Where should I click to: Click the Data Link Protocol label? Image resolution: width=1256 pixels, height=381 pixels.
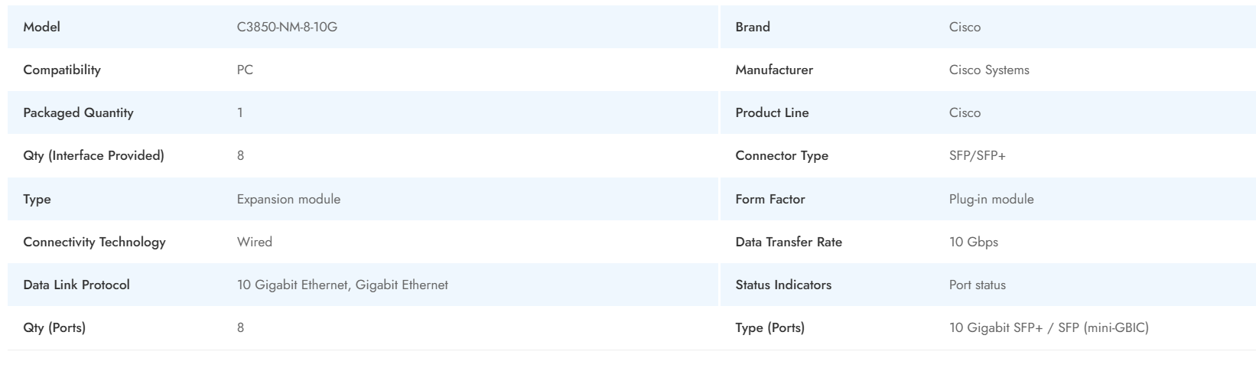(76, 285)
